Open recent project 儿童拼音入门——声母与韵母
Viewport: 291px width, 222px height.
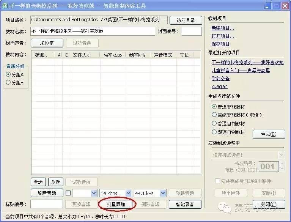(x=241, y=71)
